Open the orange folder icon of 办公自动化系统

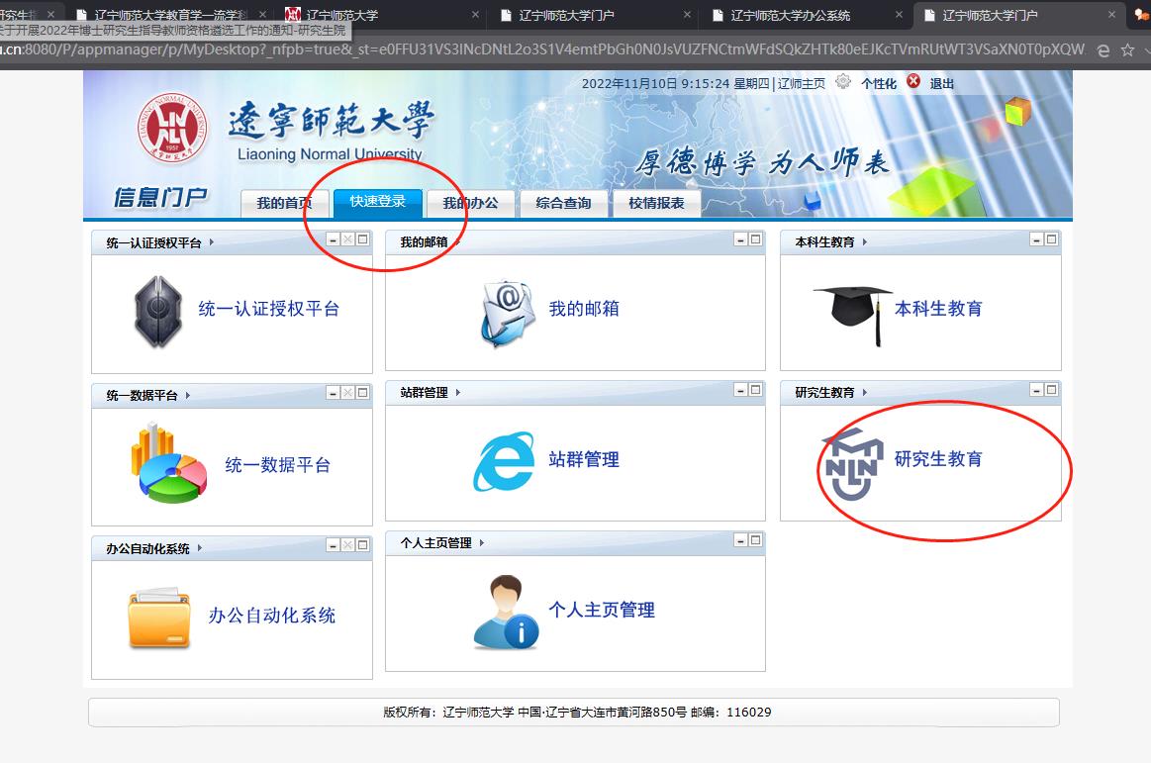(x=158, y=619)
